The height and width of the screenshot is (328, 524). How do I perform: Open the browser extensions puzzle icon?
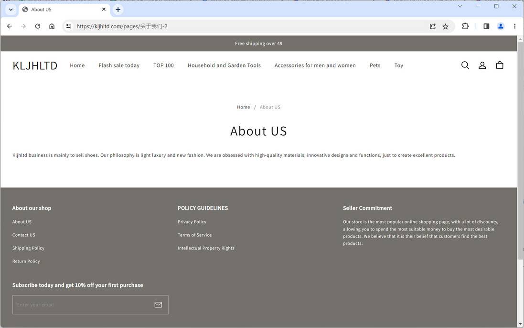465,26
